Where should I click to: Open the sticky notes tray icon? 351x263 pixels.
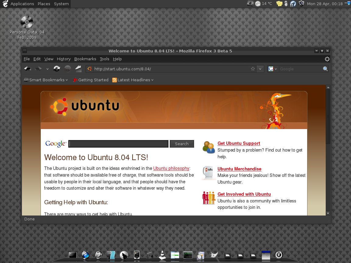279,4
